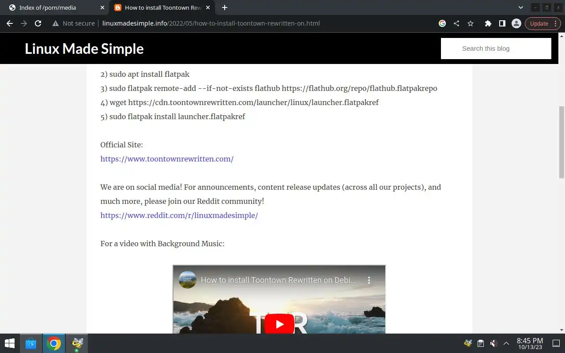Reload the current page
Viewport: 565px width, 353px height.
click(38, 23)
